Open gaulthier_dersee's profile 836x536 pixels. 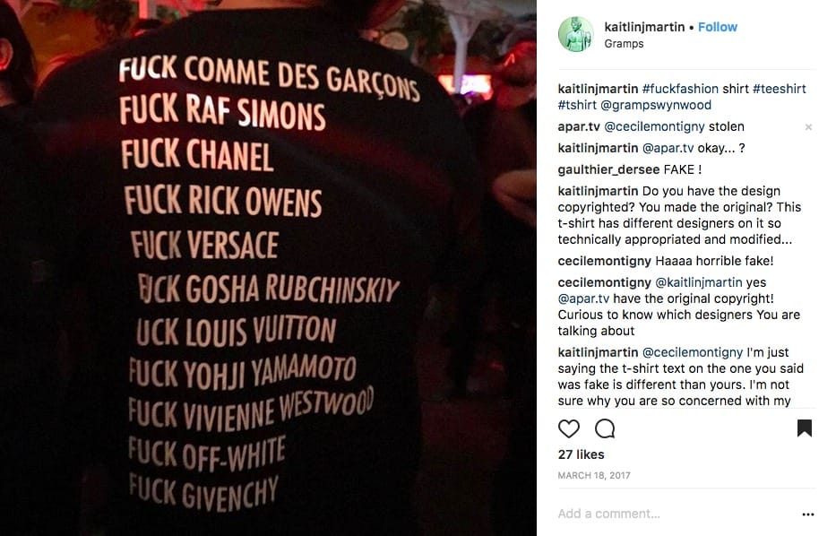coord(609,169)
